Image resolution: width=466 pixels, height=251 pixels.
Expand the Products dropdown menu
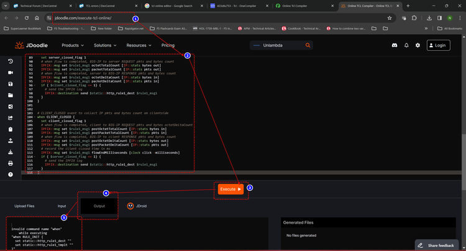[73, 45]
